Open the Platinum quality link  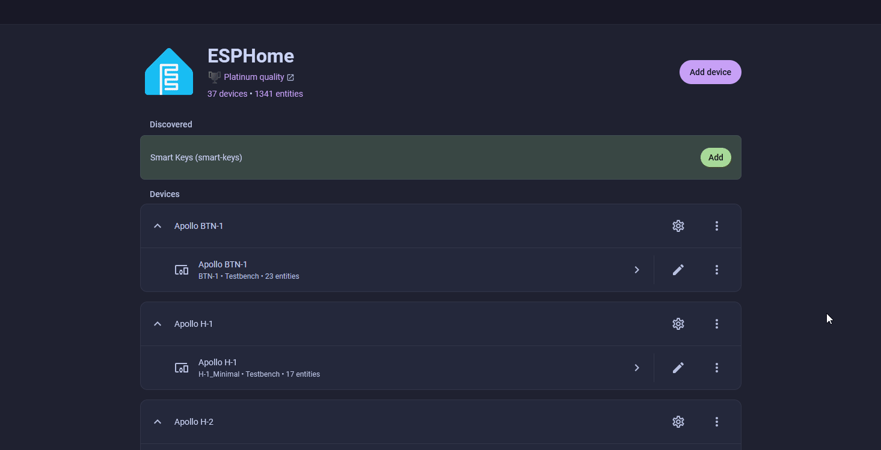[254, 77]
